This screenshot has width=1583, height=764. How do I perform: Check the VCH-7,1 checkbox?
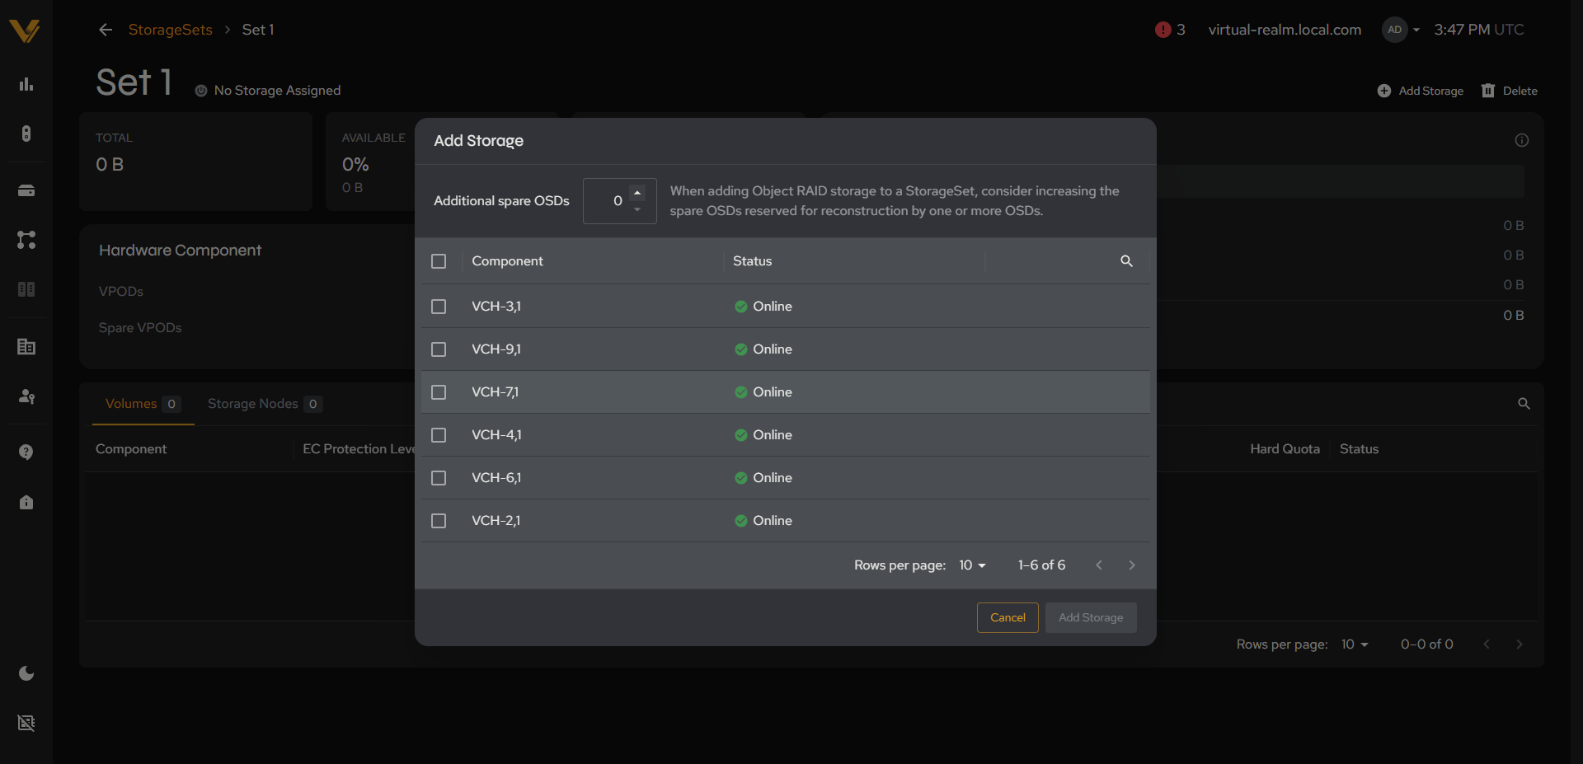(439, 392)
